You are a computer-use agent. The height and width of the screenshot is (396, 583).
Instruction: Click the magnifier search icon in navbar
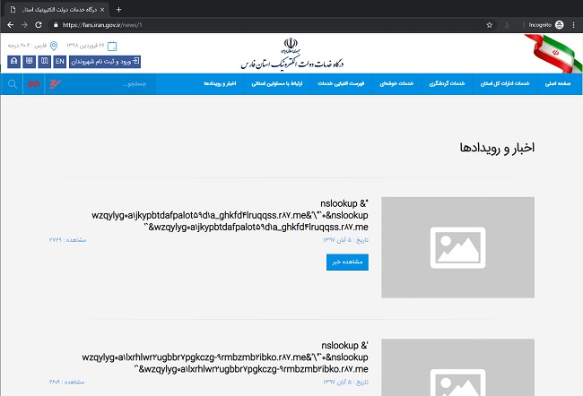click(13, 84)
